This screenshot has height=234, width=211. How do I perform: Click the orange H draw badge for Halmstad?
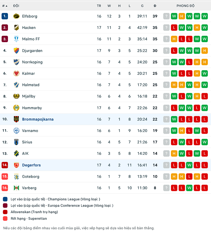174,85
